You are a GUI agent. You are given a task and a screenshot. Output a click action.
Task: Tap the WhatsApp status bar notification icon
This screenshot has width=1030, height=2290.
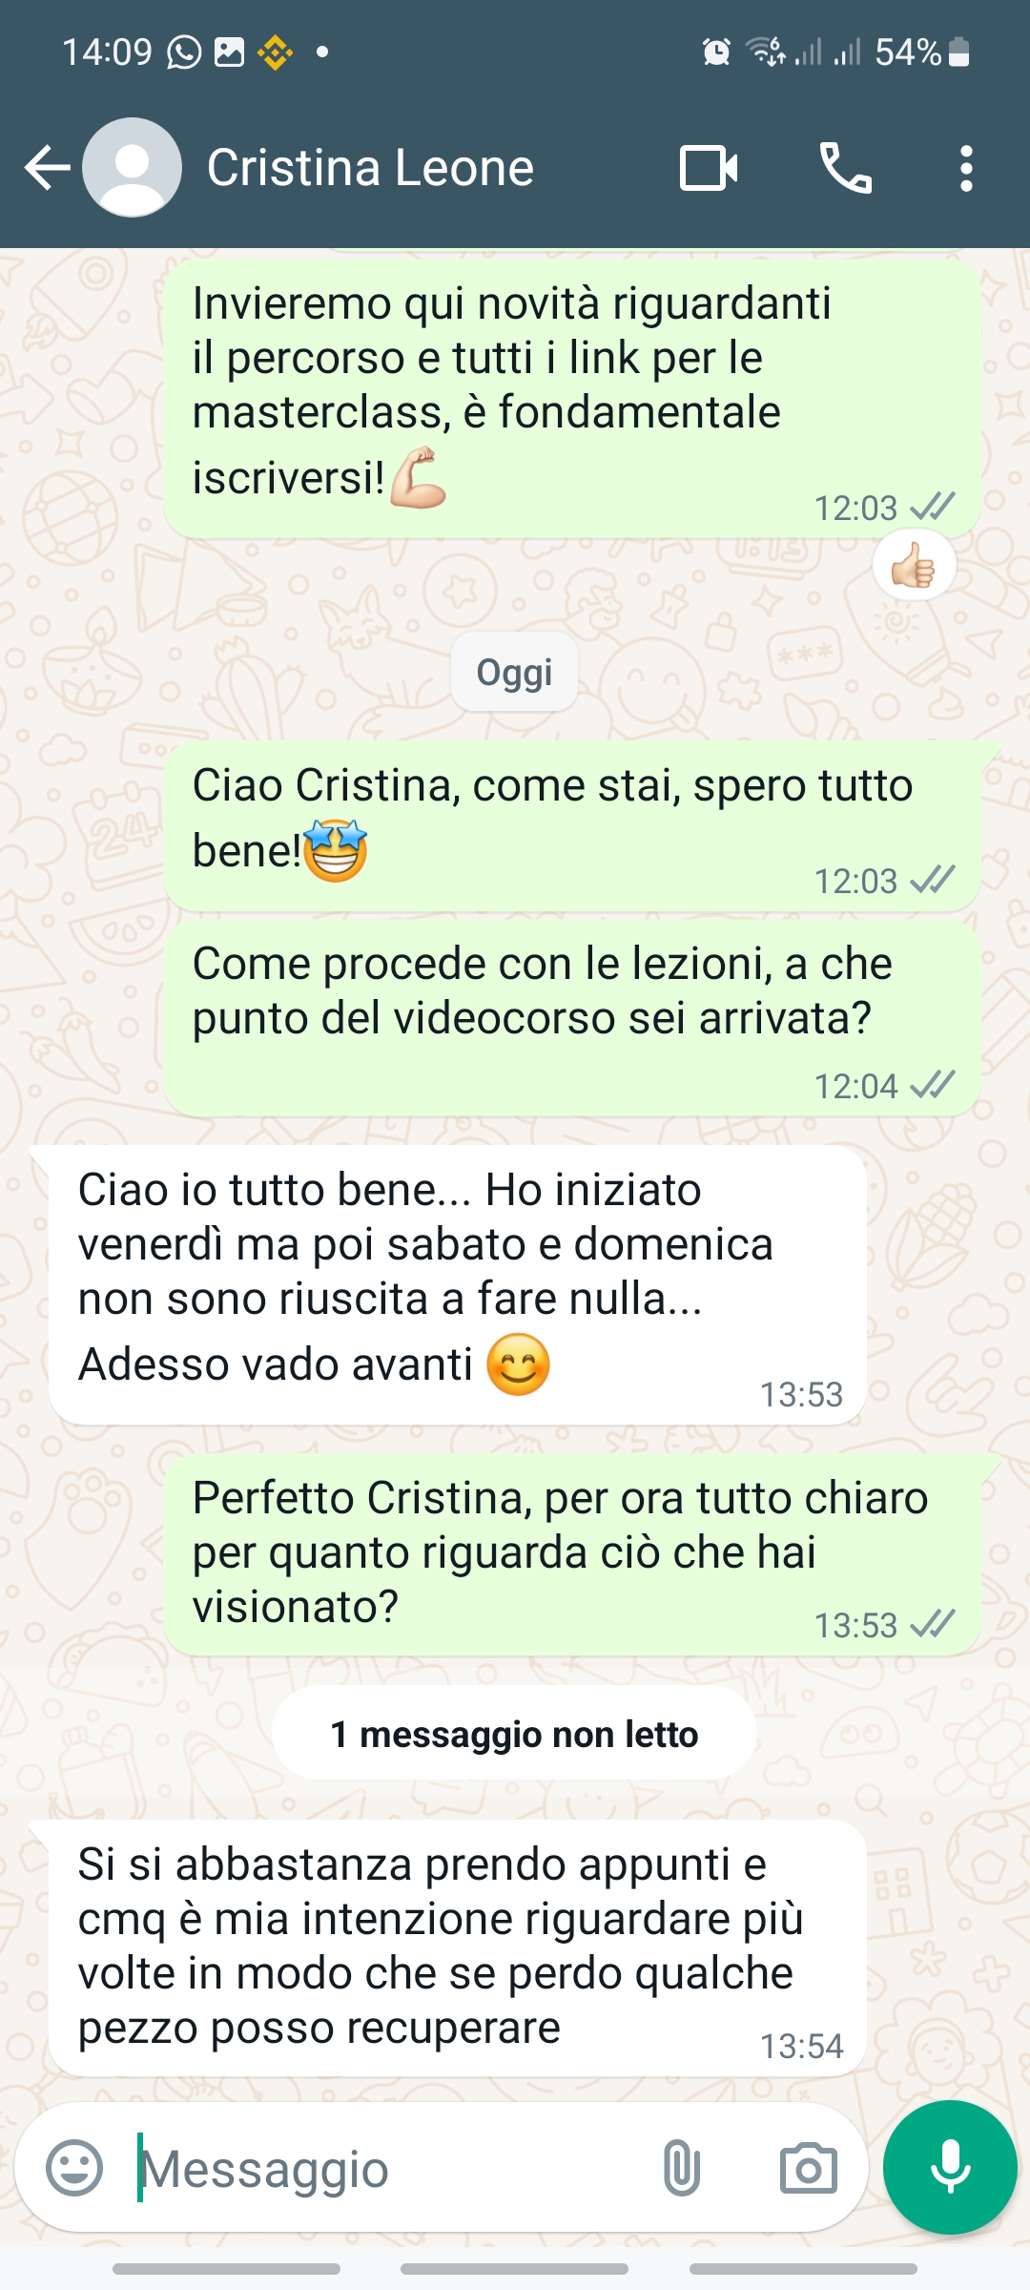pyautogui.click(x=184, y=52)
